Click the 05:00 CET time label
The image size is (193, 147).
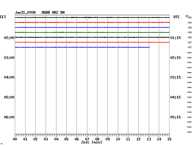(9, 97)
